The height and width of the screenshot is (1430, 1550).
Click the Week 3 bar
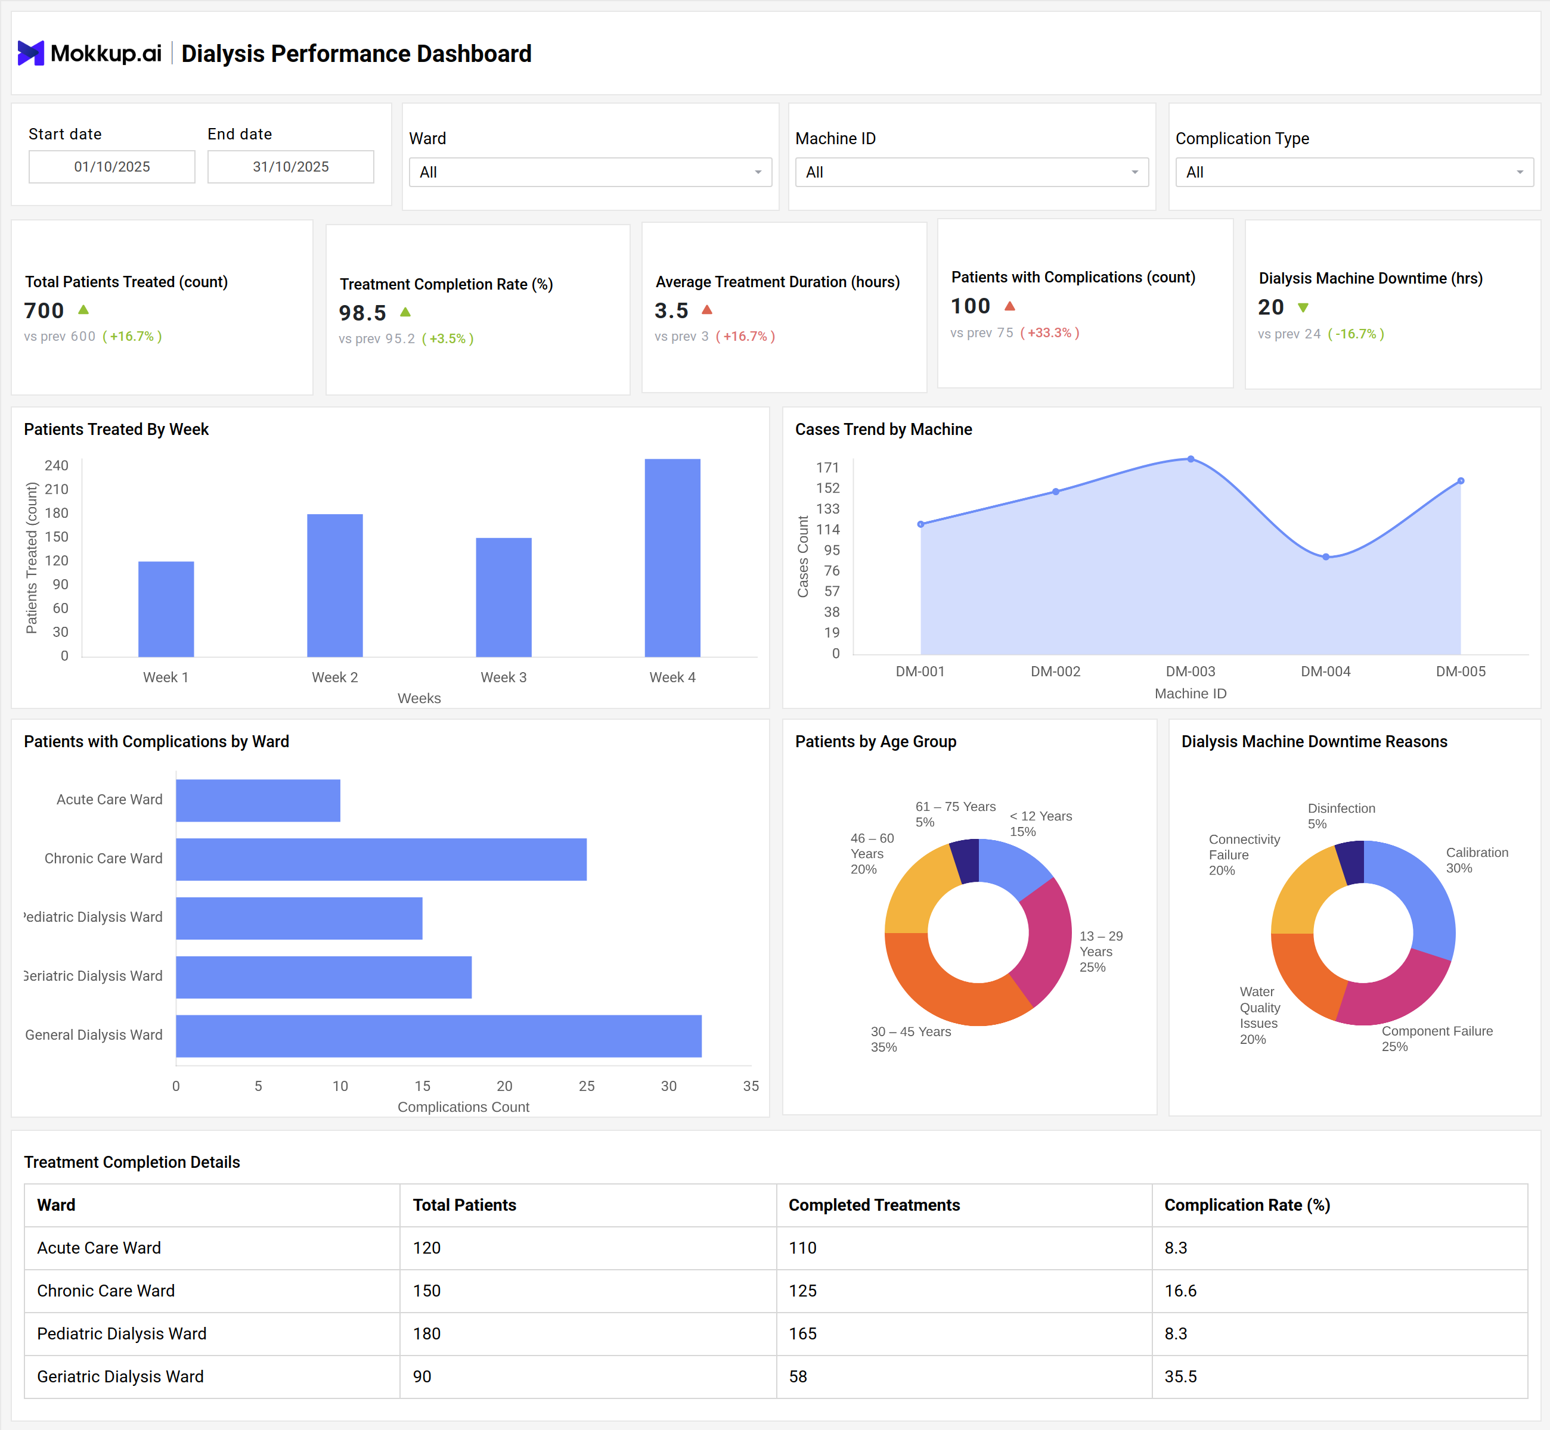(503, 598)
